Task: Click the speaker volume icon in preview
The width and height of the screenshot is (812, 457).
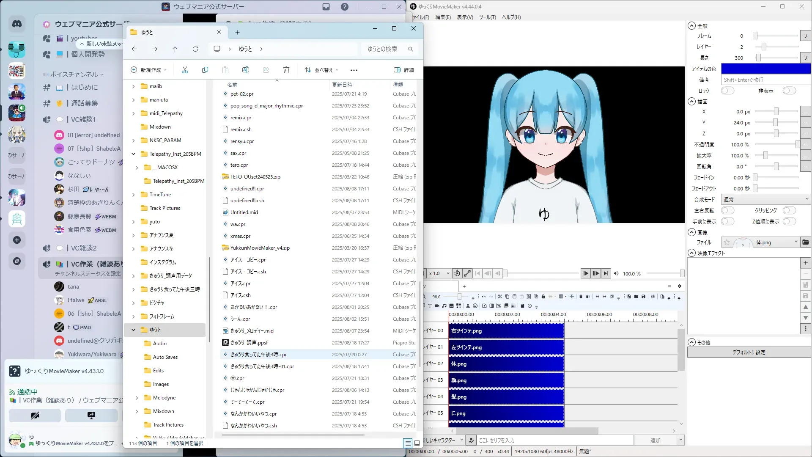Action: tap(616, 274)
